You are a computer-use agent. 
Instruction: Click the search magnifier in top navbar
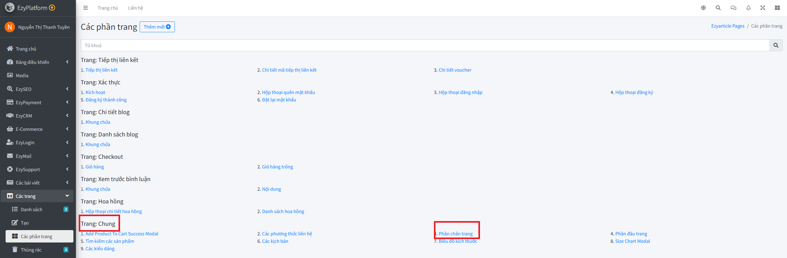718,8
